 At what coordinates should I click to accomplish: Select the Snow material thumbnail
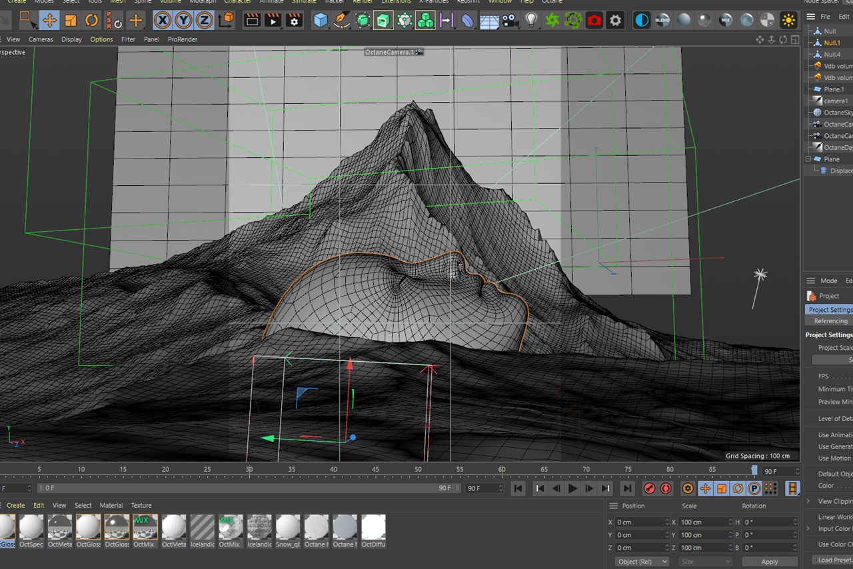[x=288, y=528]
